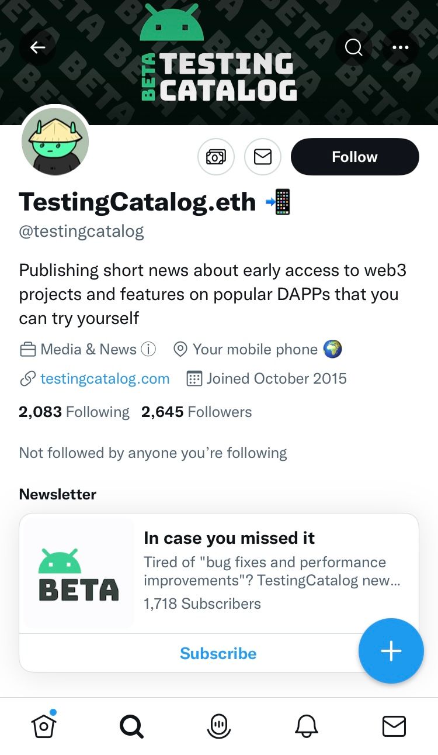Screen dimensions: 438x755
Task: Send a message via envelope icon
Action: tap(263, 157)
